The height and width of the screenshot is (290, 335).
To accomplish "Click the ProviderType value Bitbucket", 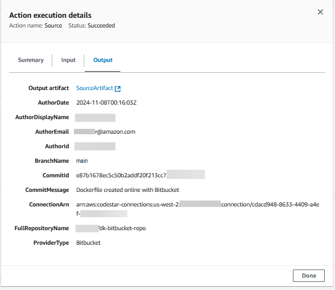I will tap(88, 243).
